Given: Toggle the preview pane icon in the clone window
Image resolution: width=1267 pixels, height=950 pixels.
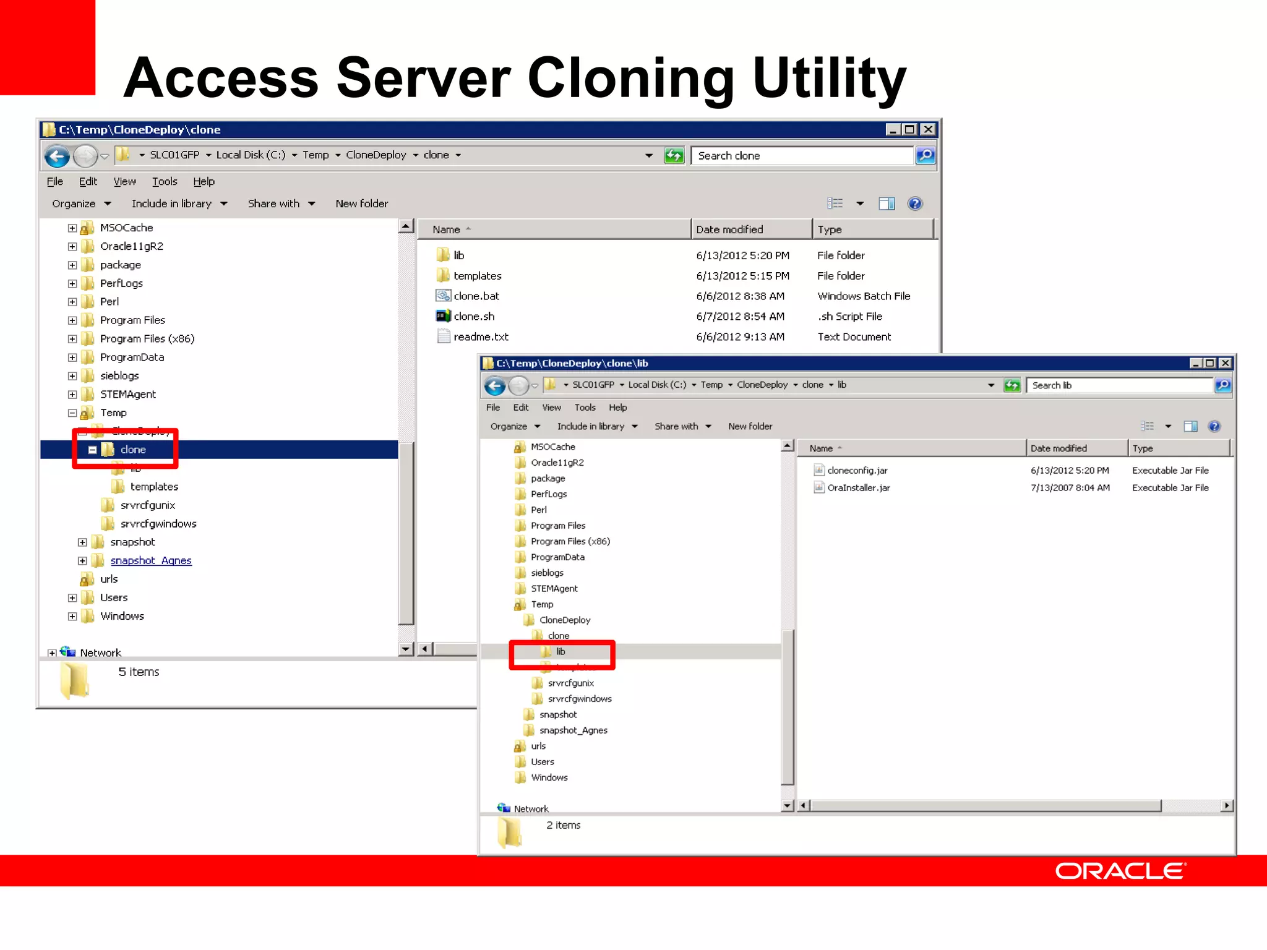Looking at the screenshot, I should (887, 203).
